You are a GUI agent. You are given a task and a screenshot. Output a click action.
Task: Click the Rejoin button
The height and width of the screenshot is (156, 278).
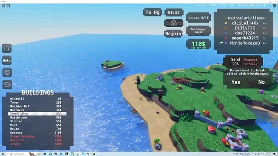tap(173, 34)
